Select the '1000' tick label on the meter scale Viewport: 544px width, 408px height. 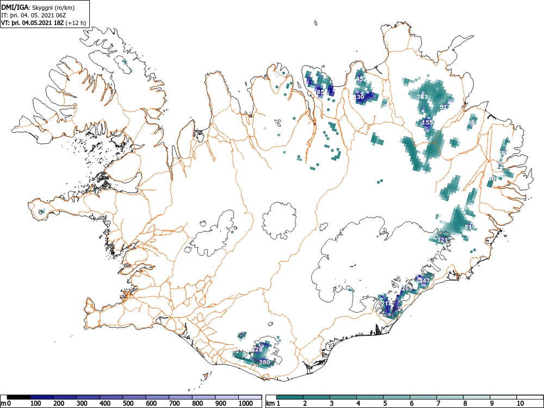tap(246, 404)
